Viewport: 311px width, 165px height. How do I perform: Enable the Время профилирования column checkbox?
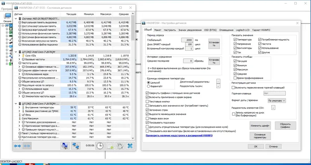pos(235,78)
